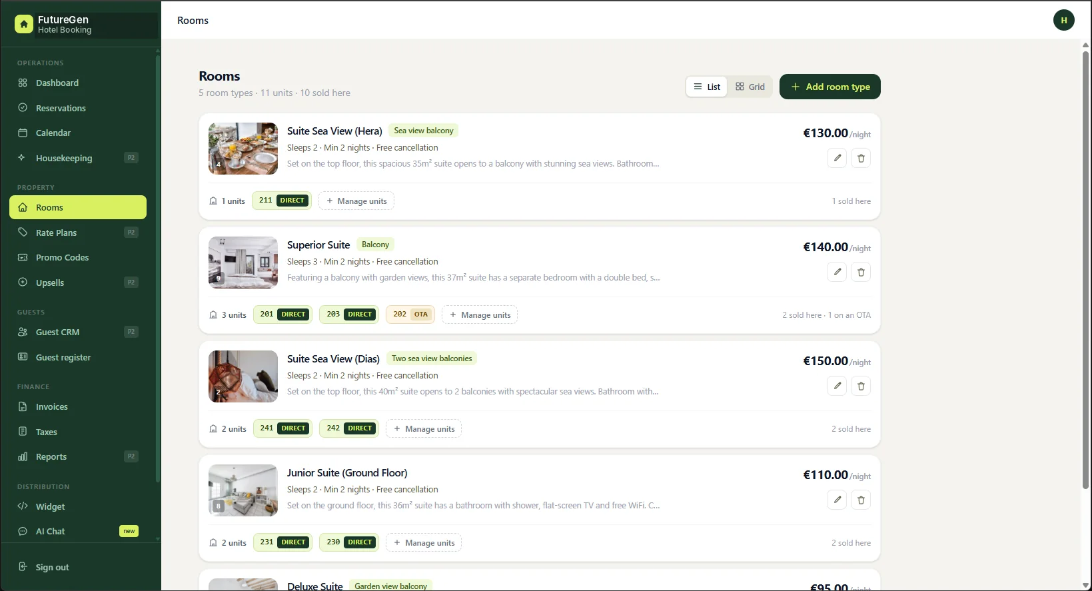The image size is (1092, 591).
Task: Delete the Suite Sea View (Dias) room
Action: [861, 386]
